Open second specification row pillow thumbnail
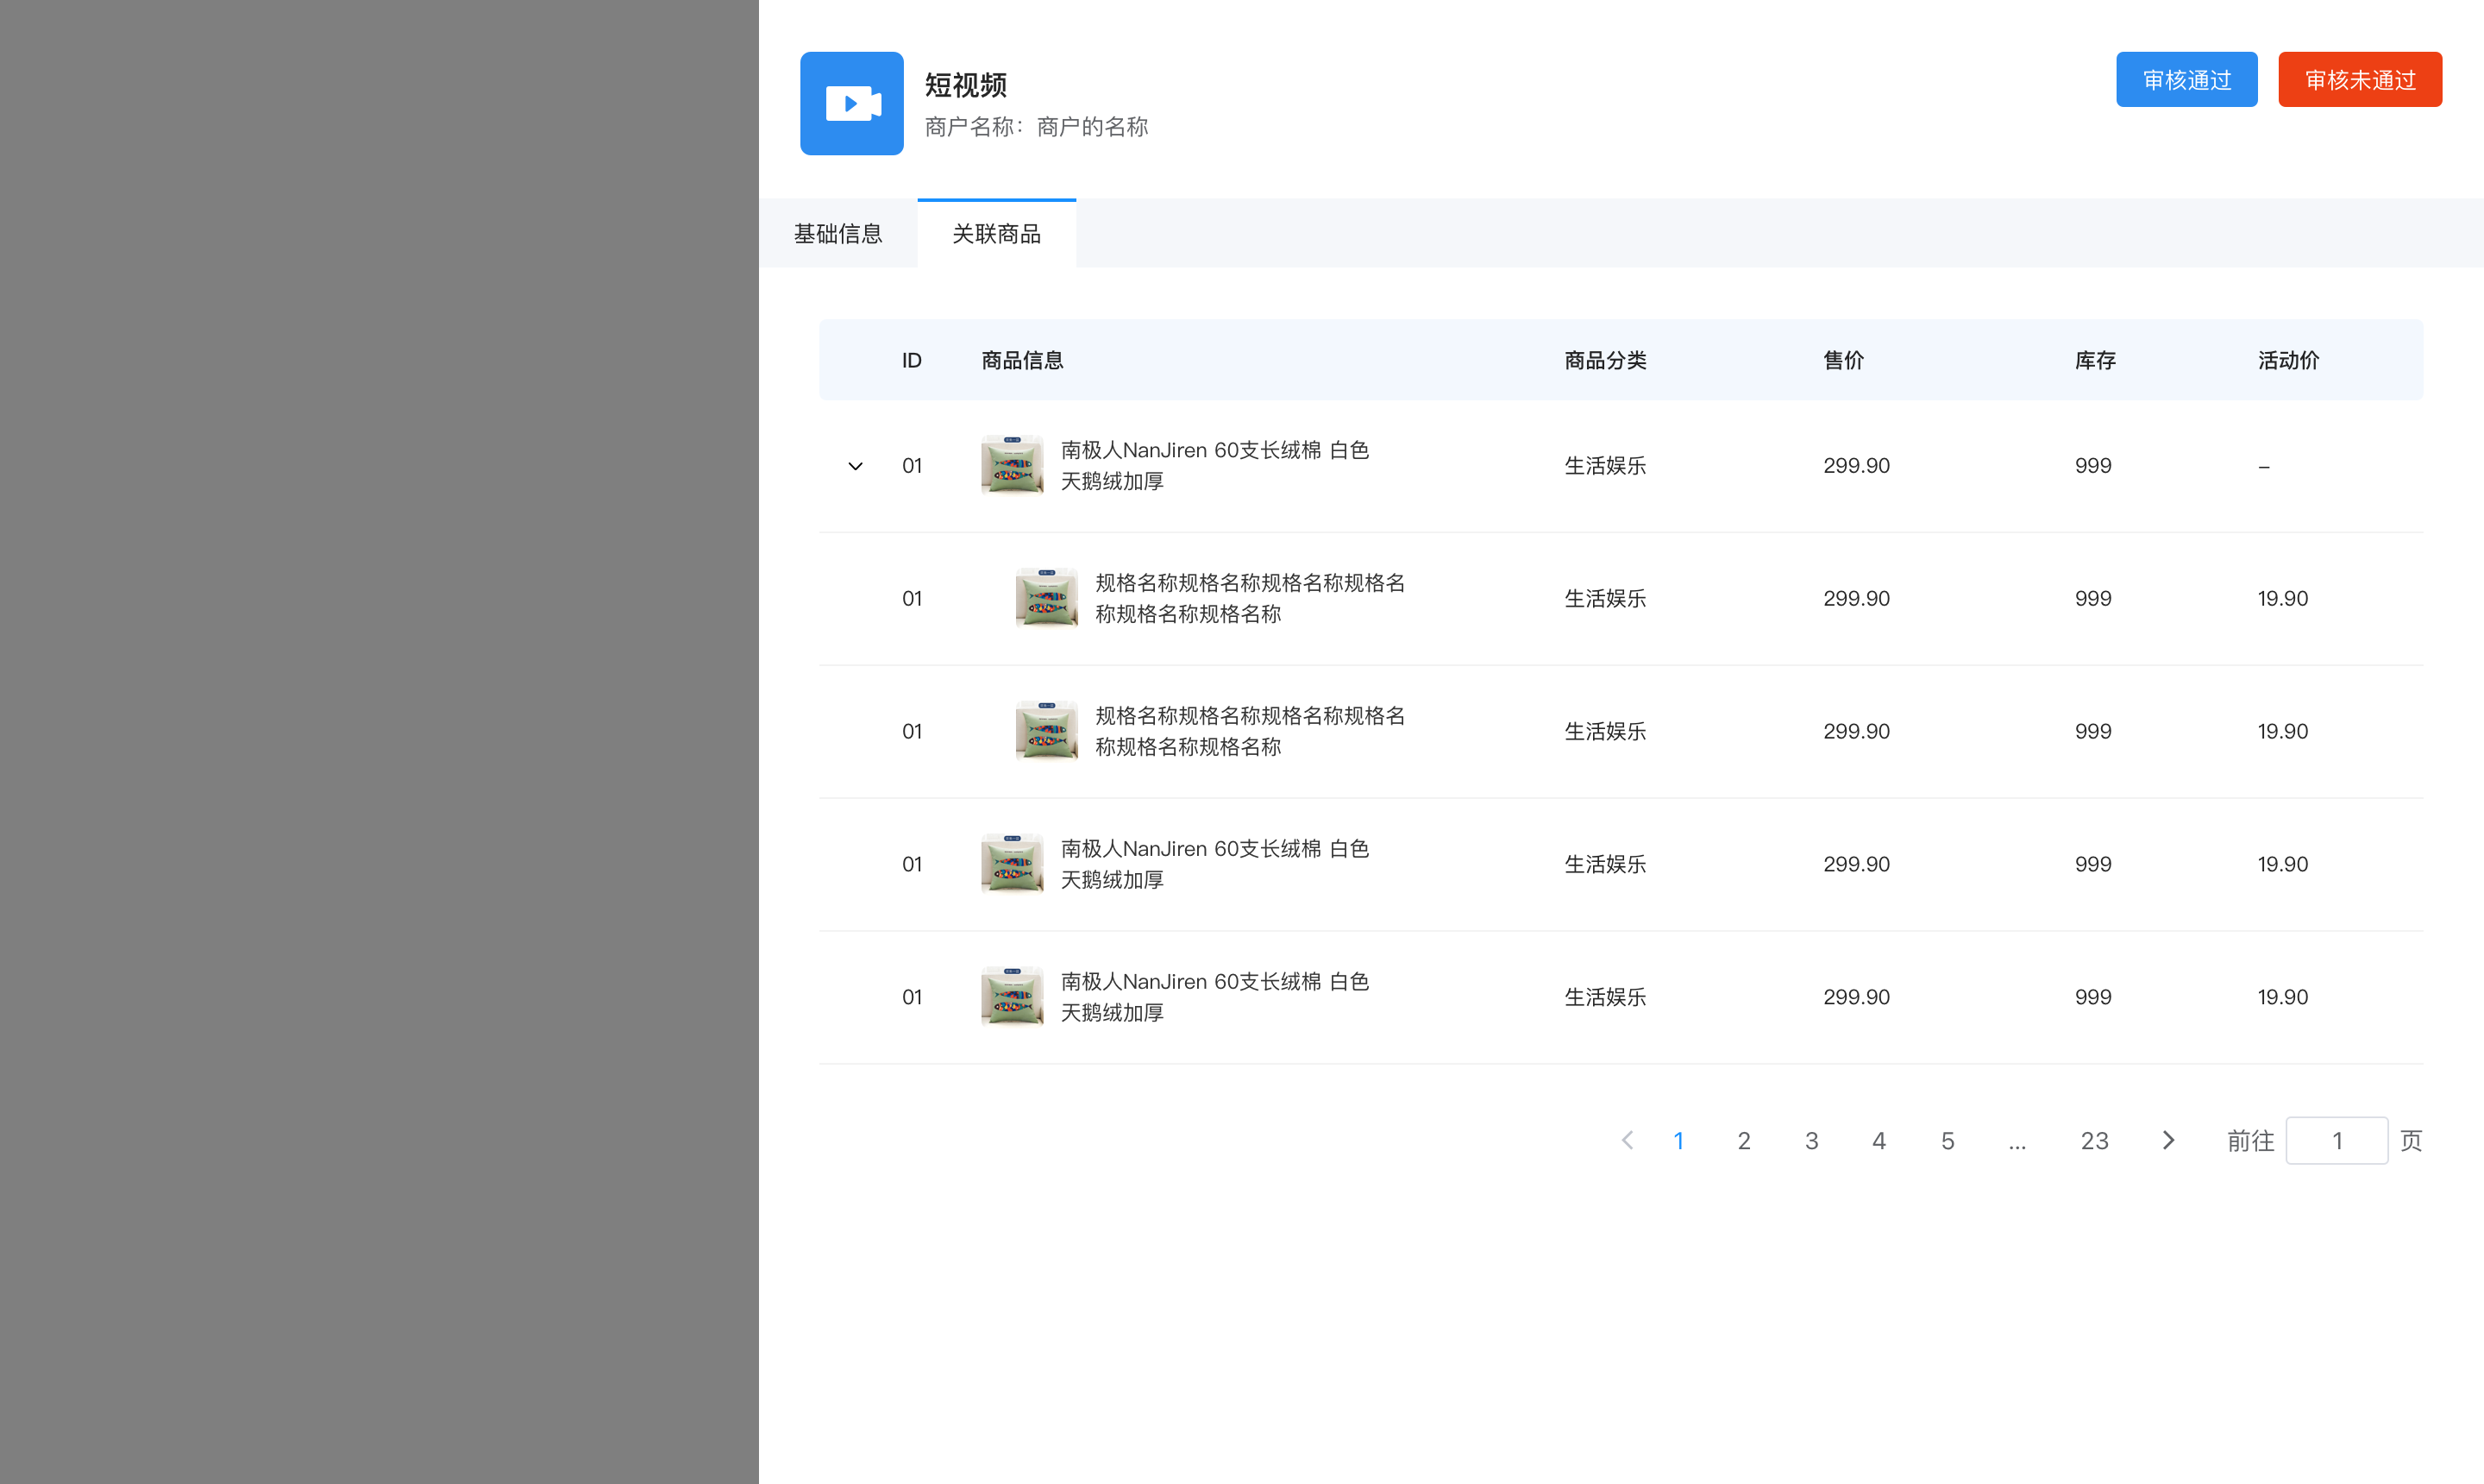Viewport: 2484px width, 1484px height. tap(1046, 731)
